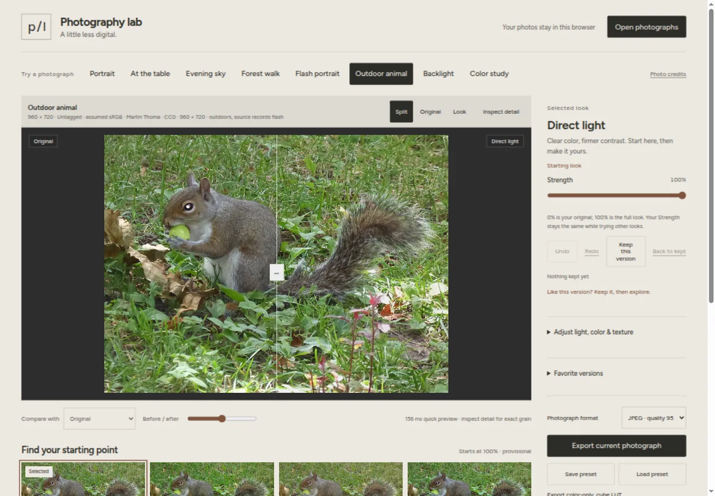Click the Save preset button
Image resolution: width=715 pixels, height=496 pixels.
(x=581, y=474)
